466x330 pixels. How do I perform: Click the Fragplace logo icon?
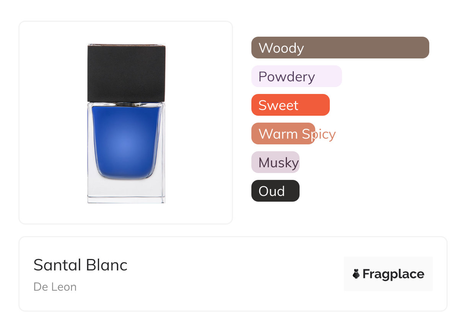point(356,274)
